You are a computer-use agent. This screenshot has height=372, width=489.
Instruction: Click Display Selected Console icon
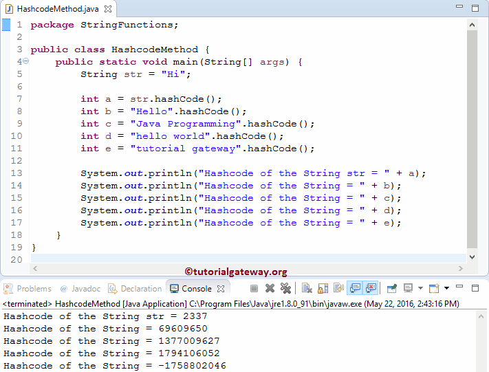(408, 288)
